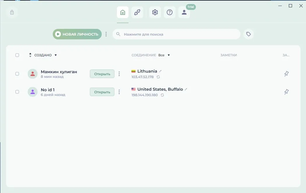Click the search field Нажмите для поиска

(176, 34)
